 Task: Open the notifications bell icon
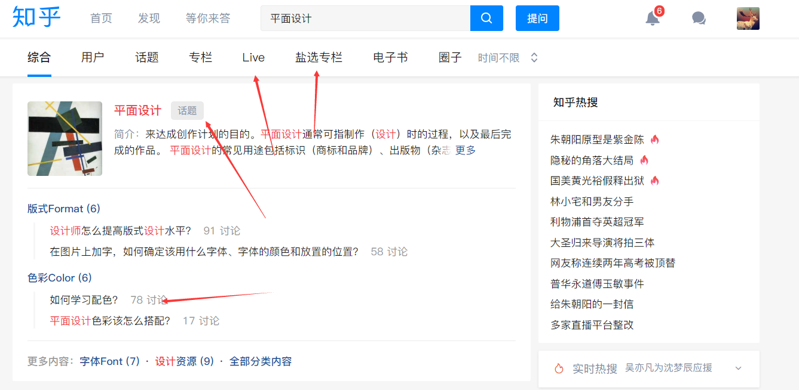click(653, 18)
